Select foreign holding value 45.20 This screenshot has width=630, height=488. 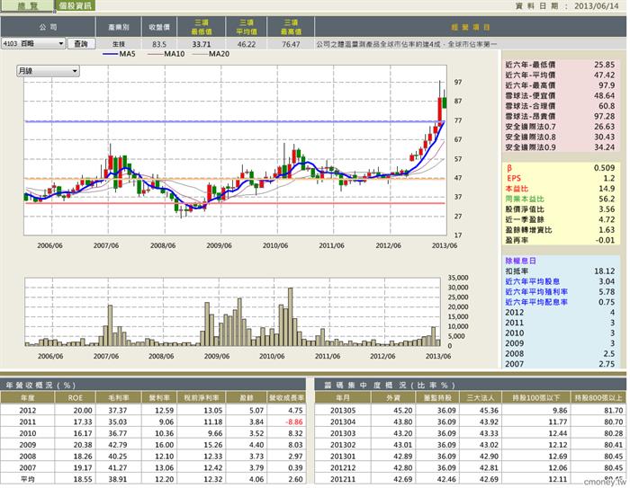[x=403, y=411]
